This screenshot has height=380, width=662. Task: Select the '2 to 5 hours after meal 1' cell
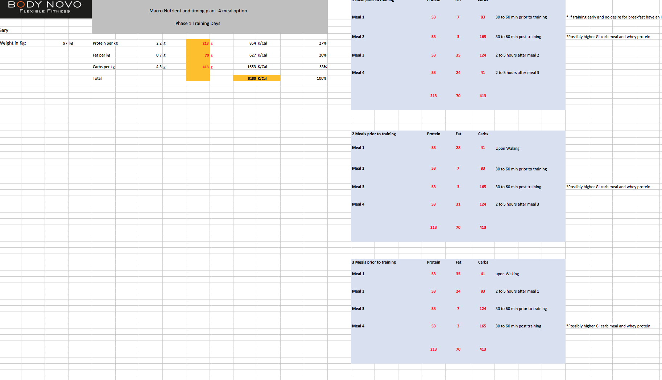pyautogui.click(x=517, y=291)
